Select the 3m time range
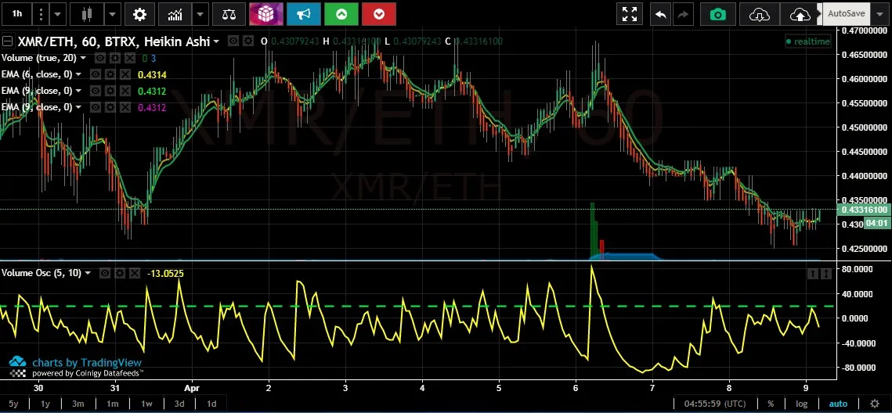This screenshot has width=892, height=413. 78,404
